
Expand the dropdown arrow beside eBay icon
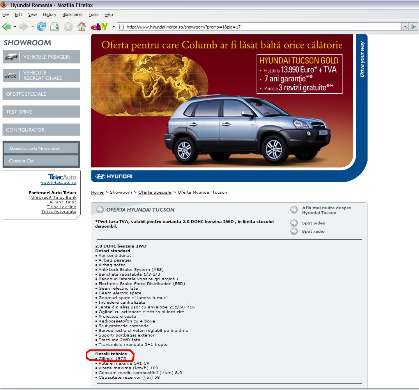(x=113, y=27)
